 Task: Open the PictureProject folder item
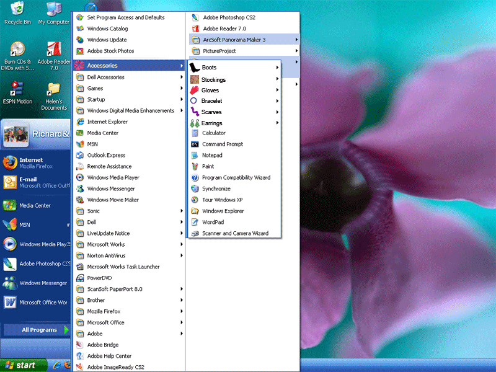244,51
